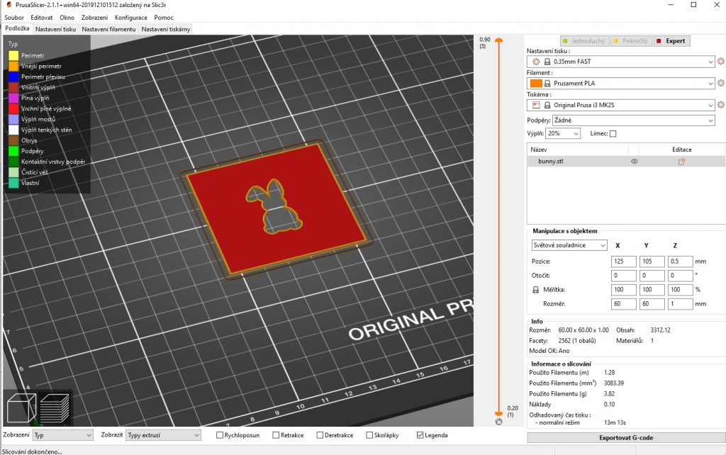This screenshot has height=455, width=726.
Task: Click the small gear icon below layer slider
Action: point(498,422)
